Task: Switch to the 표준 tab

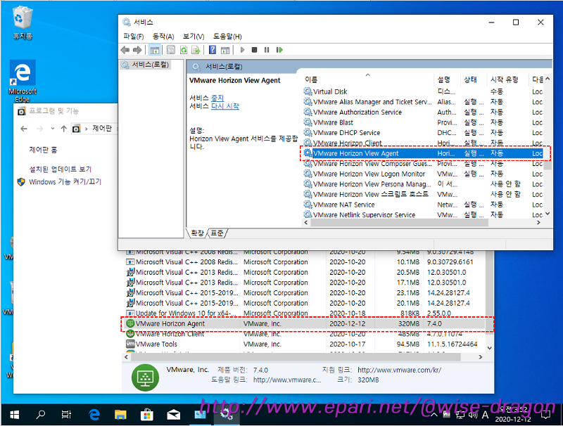Action: click(x=217, y=233)
